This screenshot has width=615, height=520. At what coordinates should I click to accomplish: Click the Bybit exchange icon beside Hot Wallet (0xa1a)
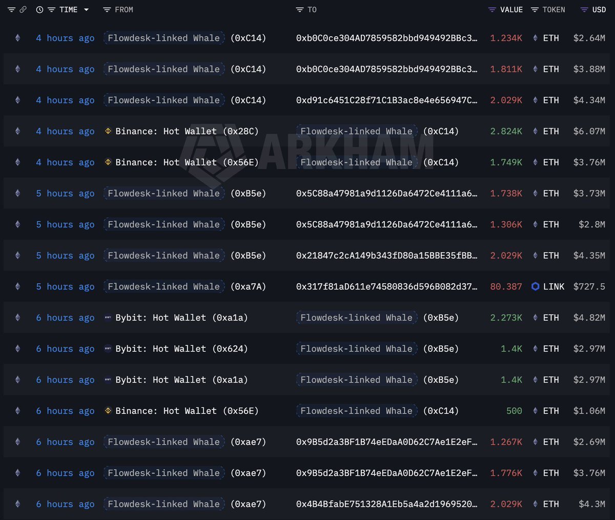pos(108,318)
